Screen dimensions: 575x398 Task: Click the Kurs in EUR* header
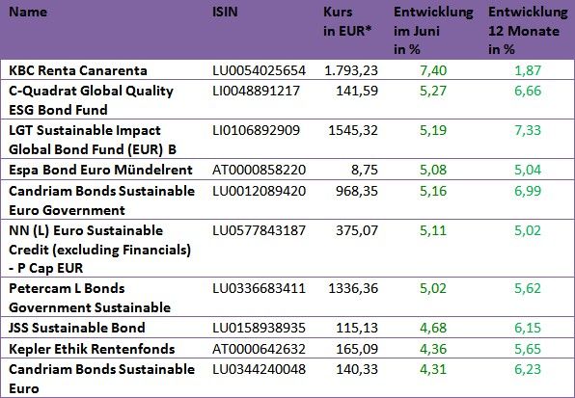347,21
